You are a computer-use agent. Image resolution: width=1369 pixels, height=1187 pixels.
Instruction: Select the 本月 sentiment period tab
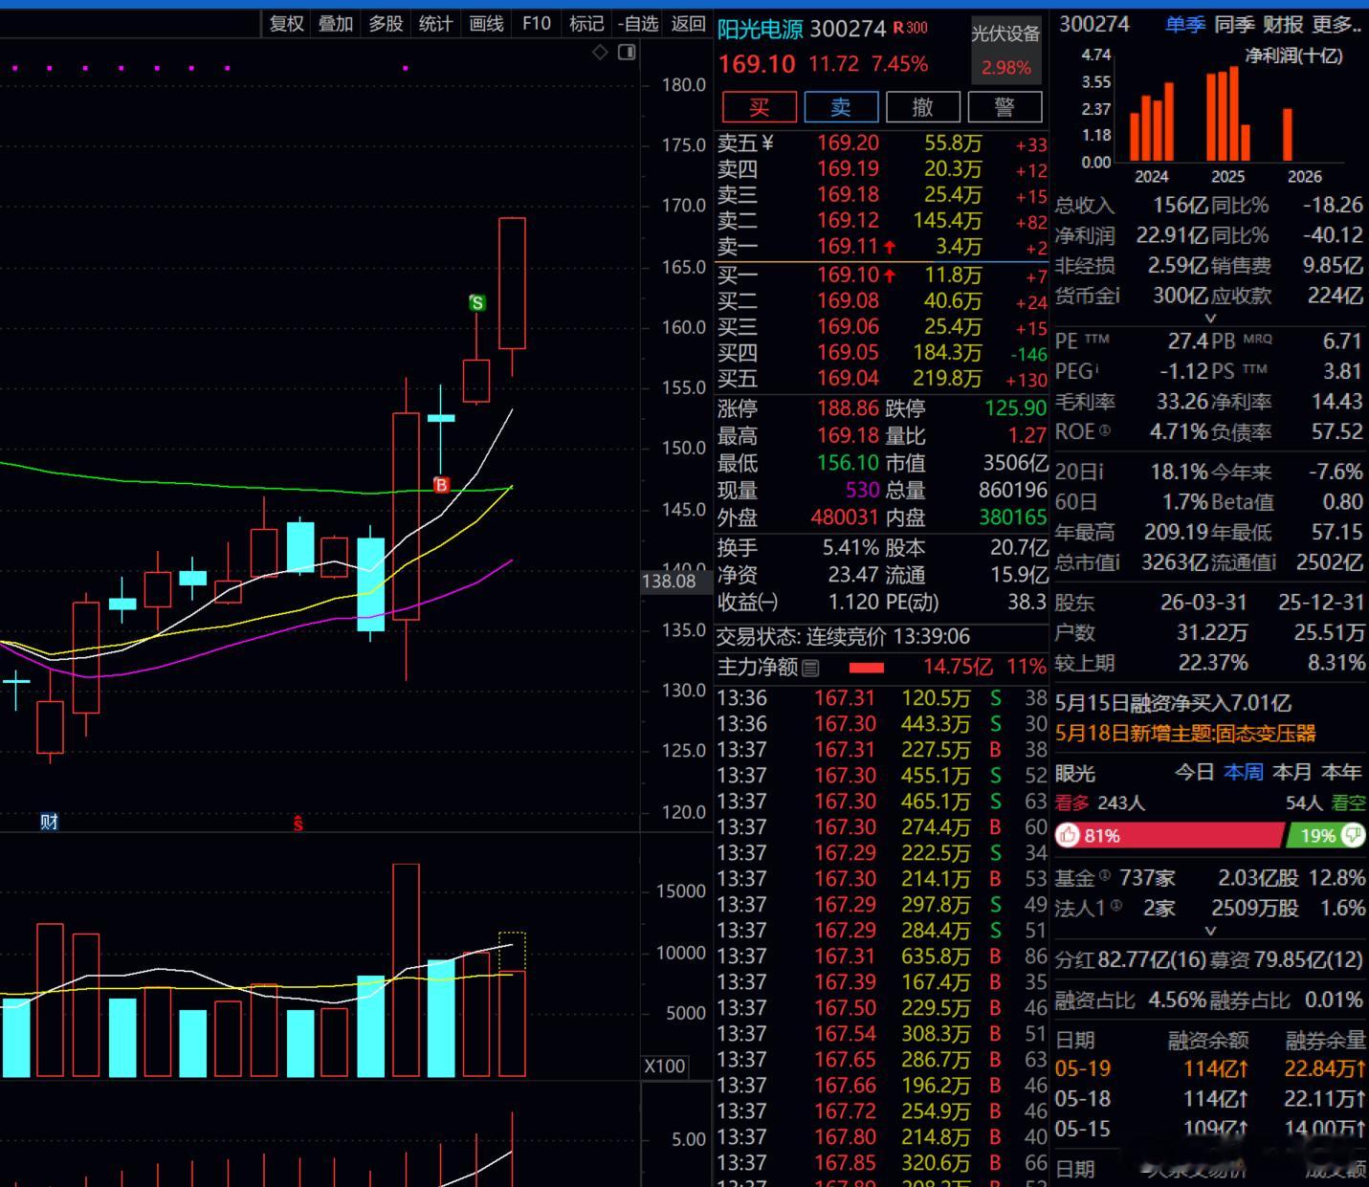(1292, 772)
